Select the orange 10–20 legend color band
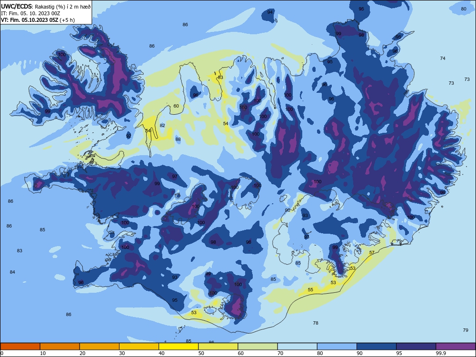The height and width of the screenshot is (357, 476). tap(60, 347)
